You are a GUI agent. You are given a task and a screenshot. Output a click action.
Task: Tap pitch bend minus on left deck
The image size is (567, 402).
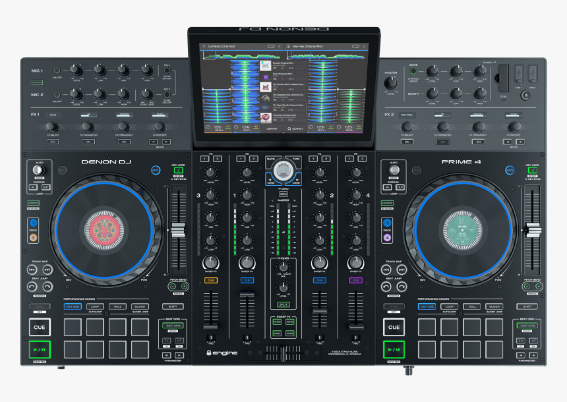(x=173, y=286)
